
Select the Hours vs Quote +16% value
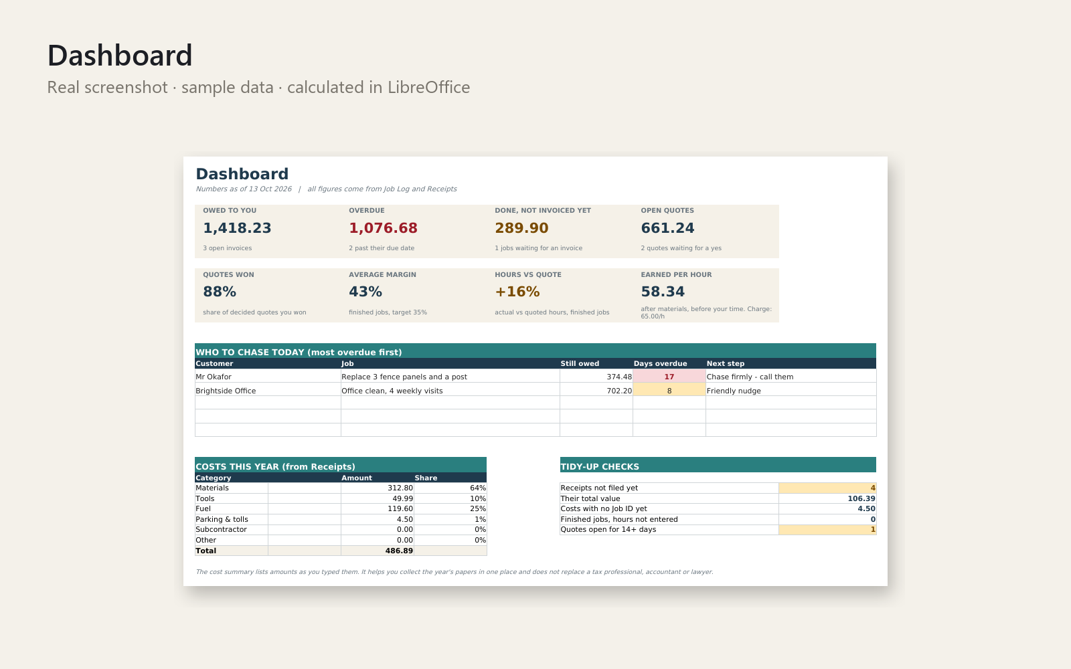(x=517, y=292)
